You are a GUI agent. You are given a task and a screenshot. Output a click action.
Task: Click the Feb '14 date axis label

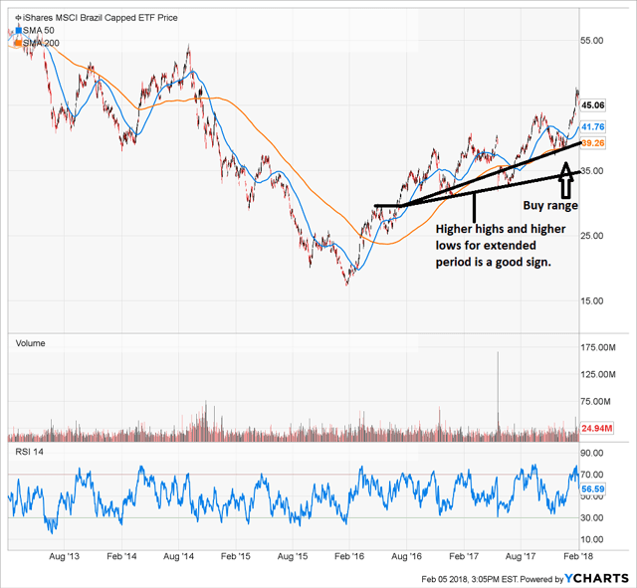tap(121, 557)
